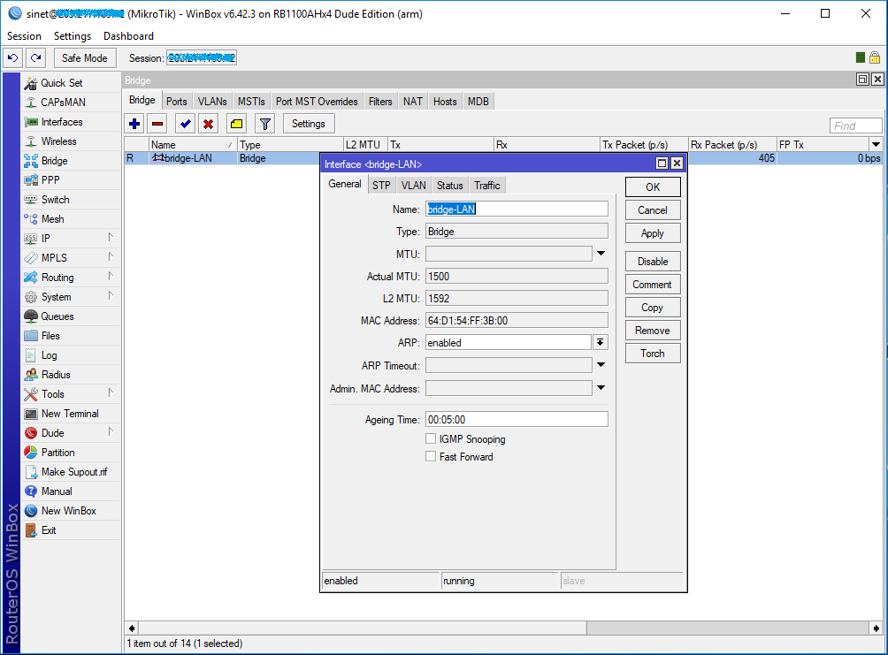This screenshot has width=888, height=655.
Task: Switch to the Ports tab
Action: [177, 102]
